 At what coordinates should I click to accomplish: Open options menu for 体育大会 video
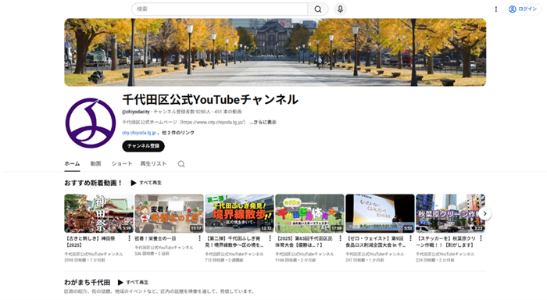340,238
